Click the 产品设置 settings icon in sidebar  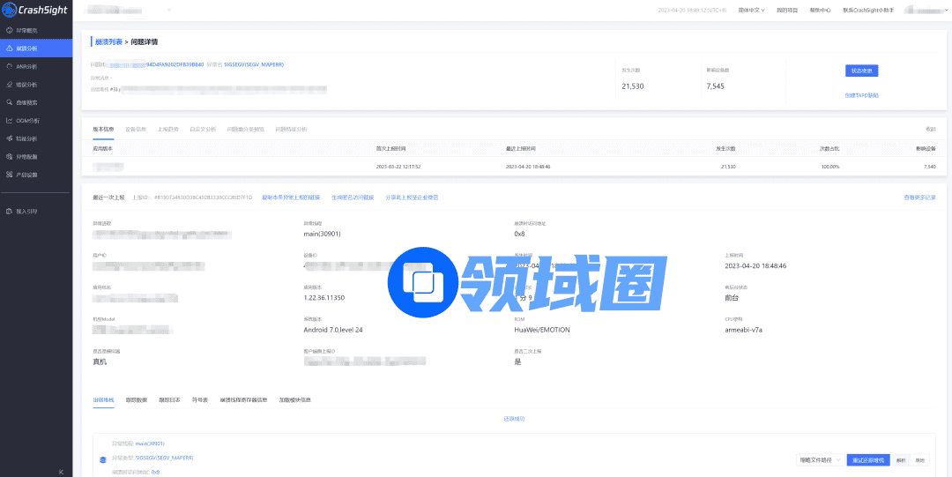click(x=9, y=175)
